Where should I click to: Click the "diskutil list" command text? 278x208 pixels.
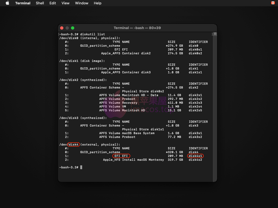92,34
